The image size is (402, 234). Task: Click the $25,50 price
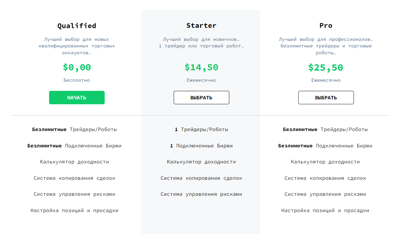click(326, 67)
